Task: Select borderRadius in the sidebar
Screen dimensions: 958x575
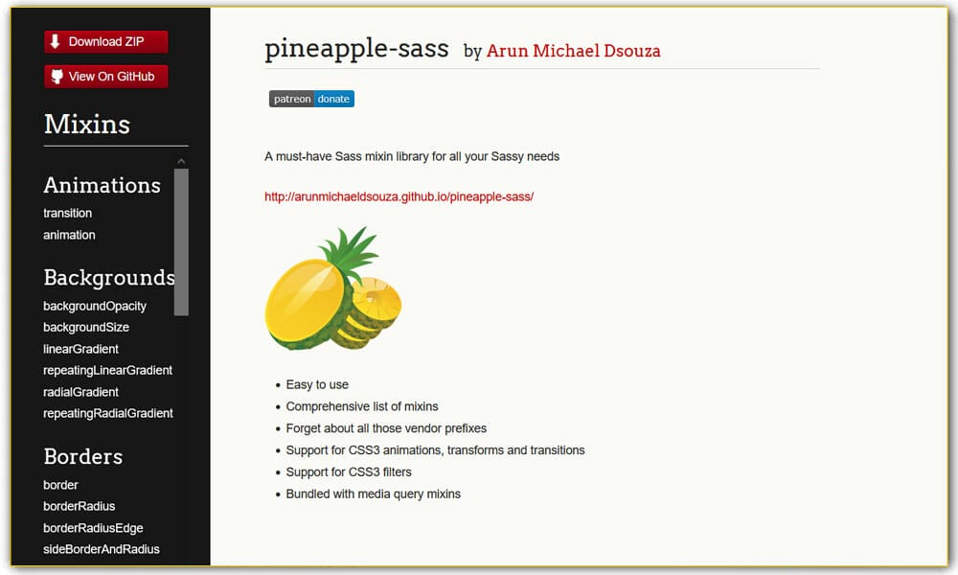Action: [77, 506]
